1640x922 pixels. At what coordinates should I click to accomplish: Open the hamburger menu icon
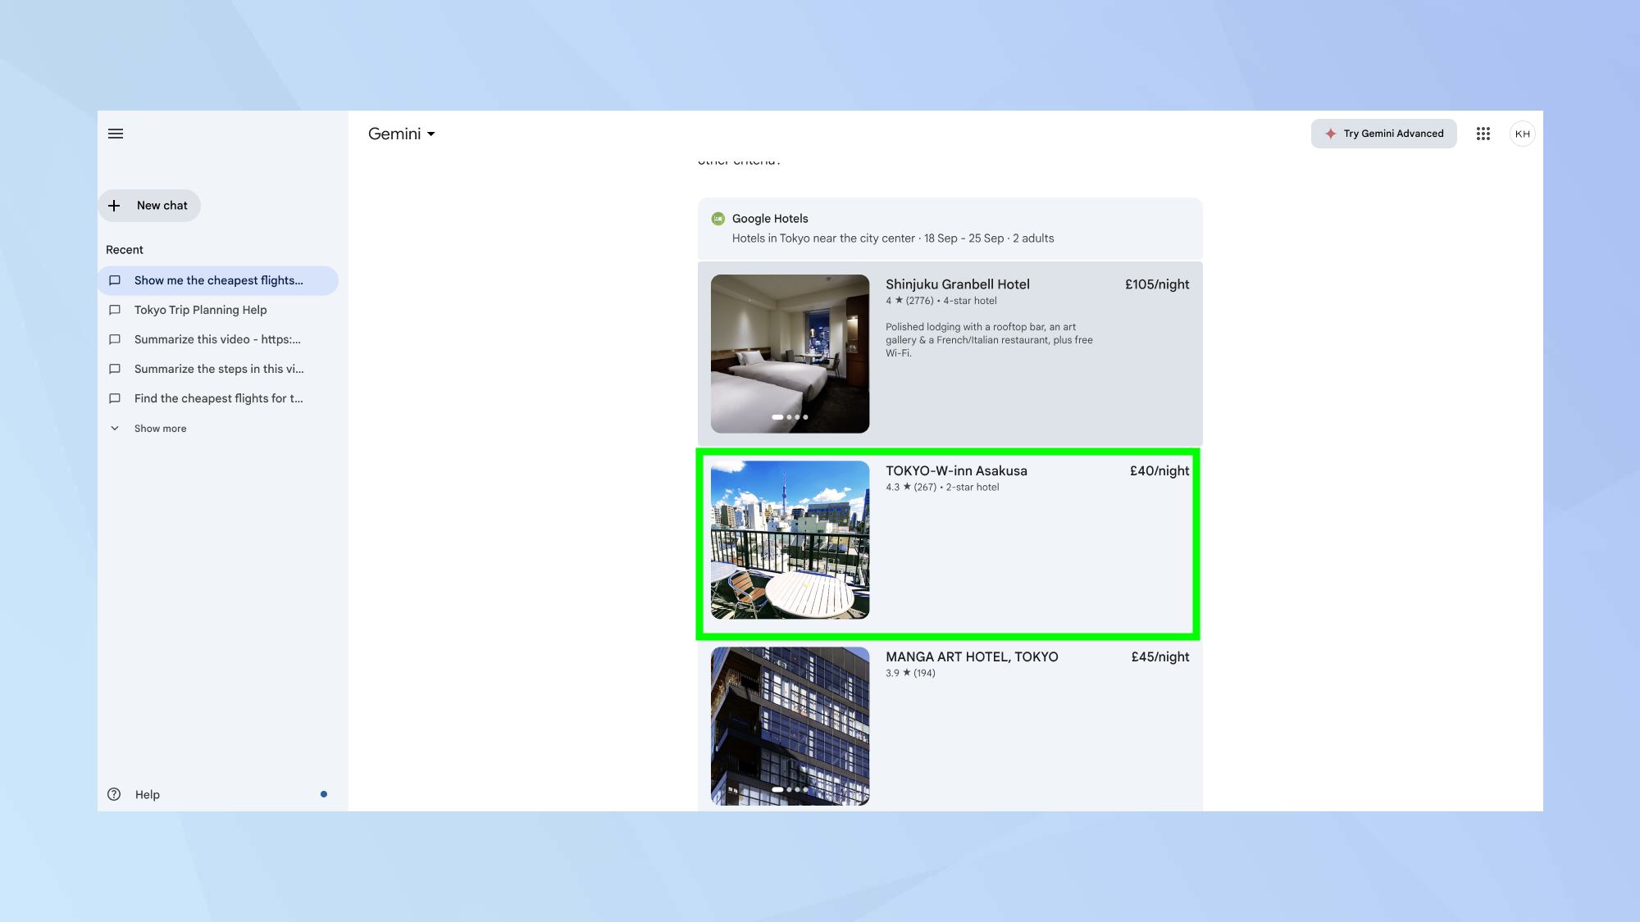click(116, 133)
